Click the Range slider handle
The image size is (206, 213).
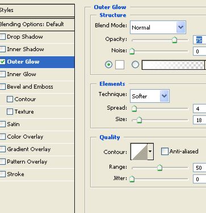[x=160, y=168]
